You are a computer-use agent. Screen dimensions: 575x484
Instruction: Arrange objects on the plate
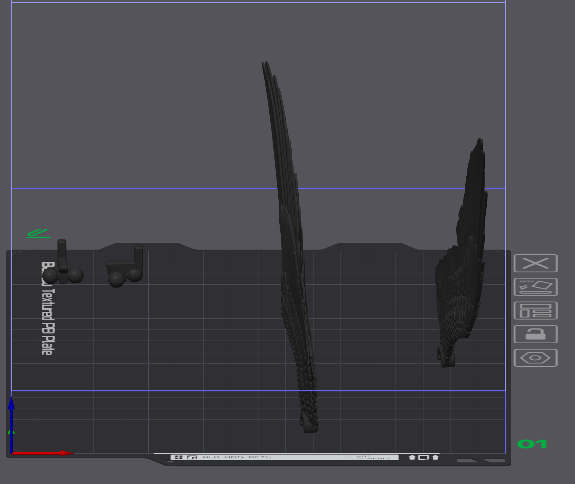535,310
